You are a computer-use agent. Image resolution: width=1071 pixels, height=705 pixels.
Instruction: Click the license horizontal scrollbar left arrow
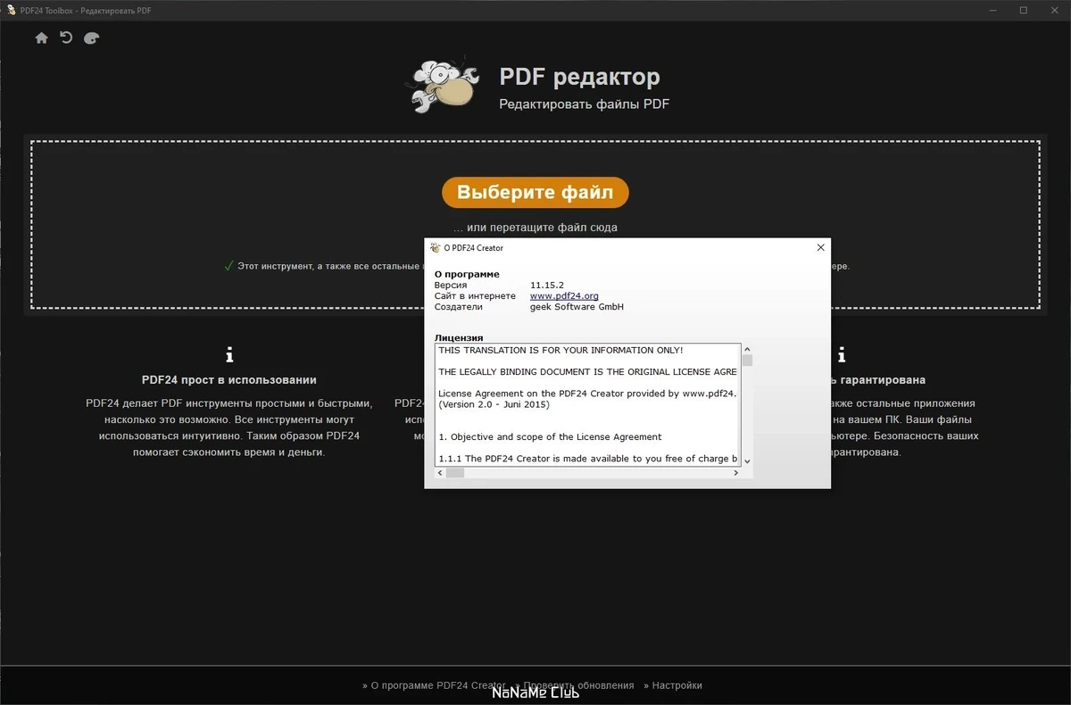tap(440, 473)
